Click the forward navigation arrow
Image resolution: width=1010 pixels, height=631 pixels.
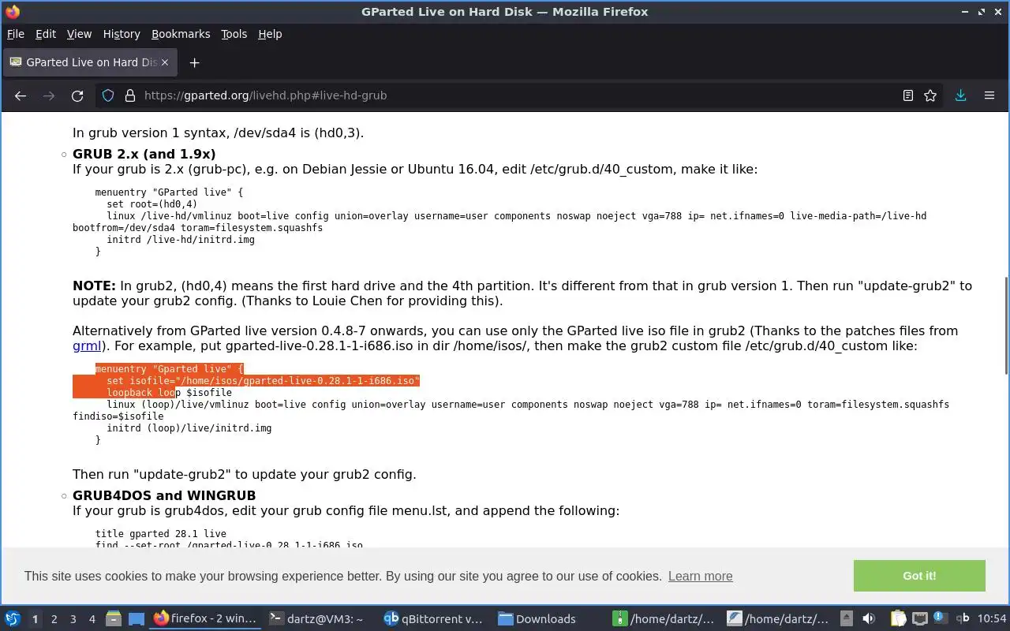point(49,95)
